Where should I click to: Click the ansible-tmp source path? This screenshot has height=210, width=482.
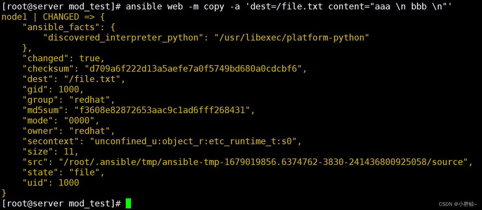(x=263, y=162)
